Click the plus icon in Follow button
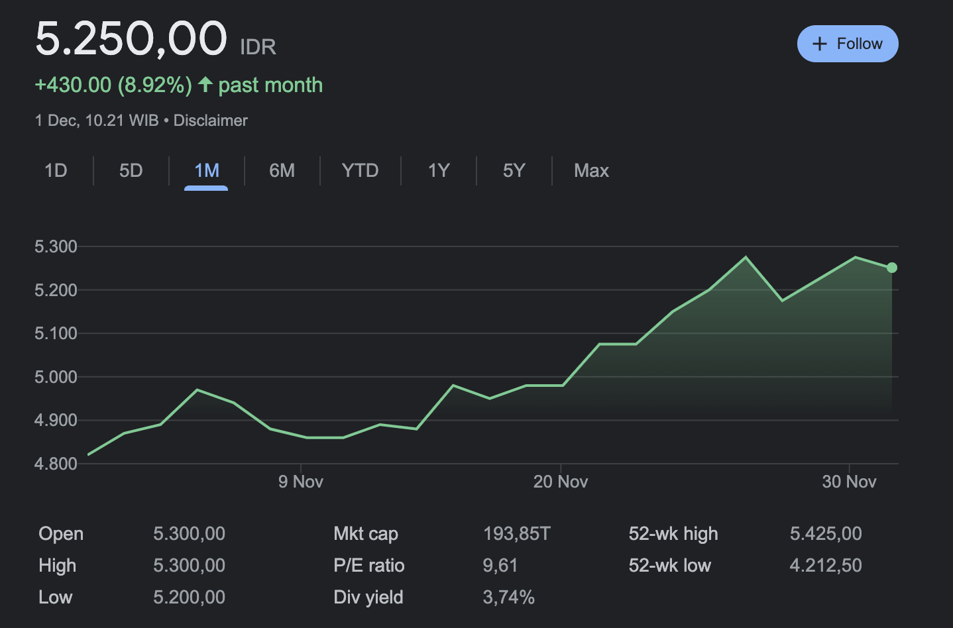This screenshot has height=628, width=953. click(x=820, y=43)
